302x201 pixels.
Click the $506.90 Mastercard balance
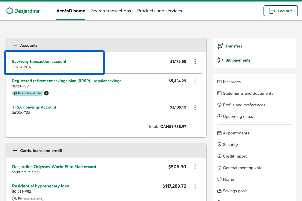[x=177, y=167]
